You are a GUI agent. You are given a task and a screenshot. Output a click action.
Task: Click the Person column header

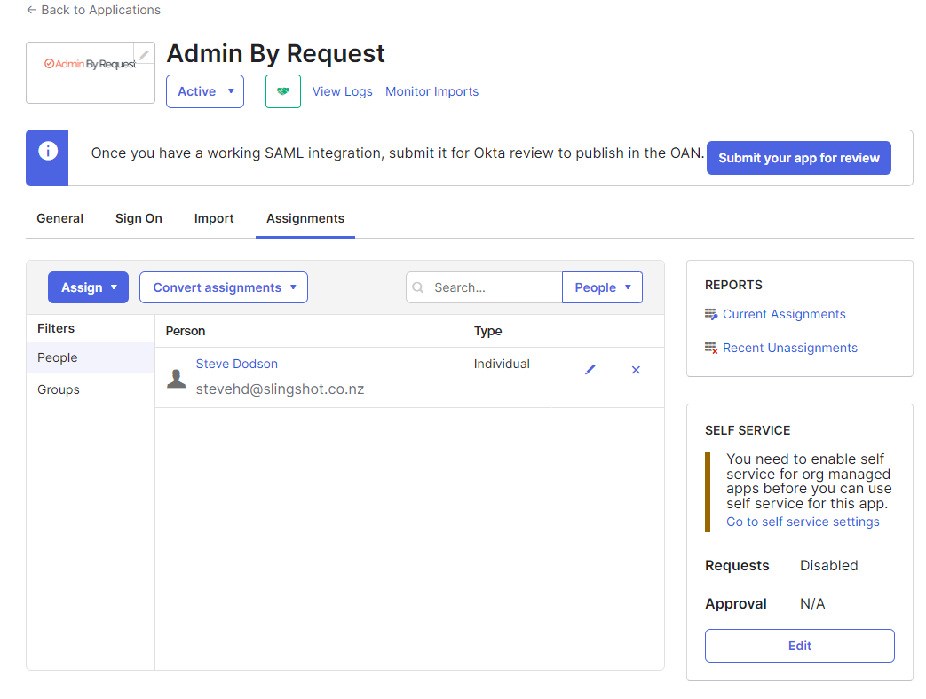click(186, 331)
